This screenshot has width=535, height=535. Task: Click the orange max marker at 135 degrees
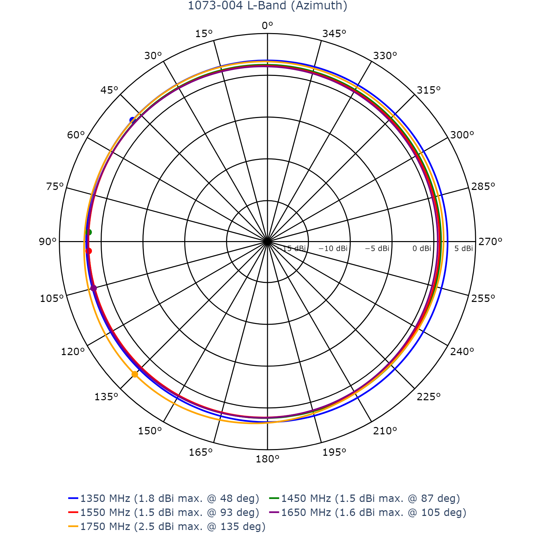coord(135,374)
